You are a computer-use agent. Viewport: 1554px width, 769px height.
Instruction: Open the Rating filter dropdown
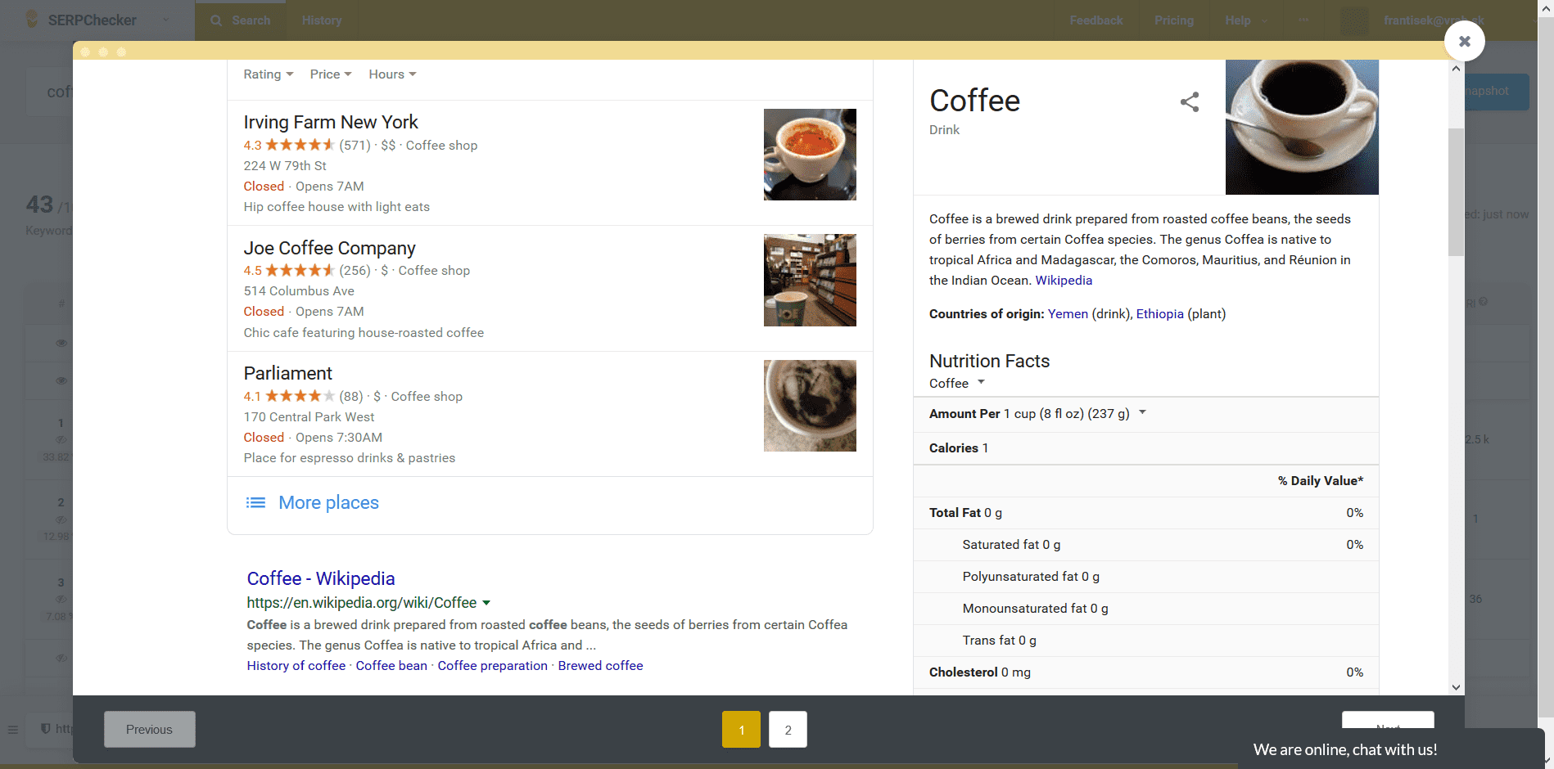[268, 74]
